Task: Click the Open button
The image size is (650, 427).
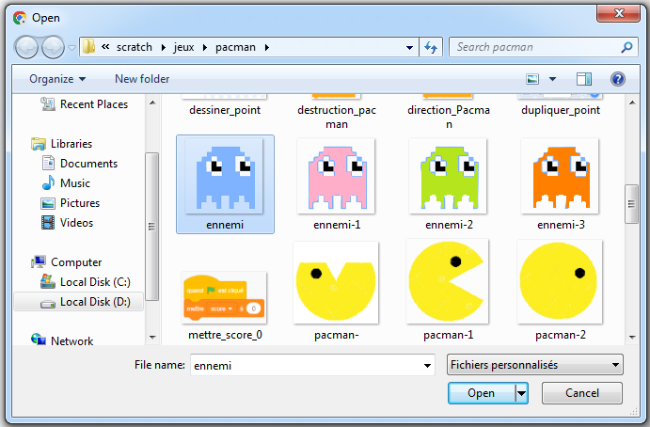Action: (x=482, y=393)
